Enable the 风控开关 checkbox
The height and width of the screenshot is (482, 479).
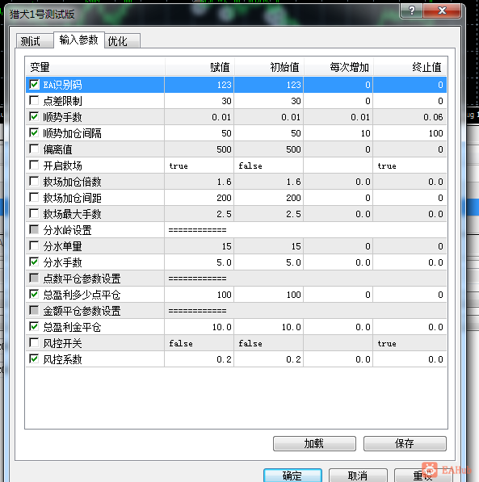pos(34,343)
